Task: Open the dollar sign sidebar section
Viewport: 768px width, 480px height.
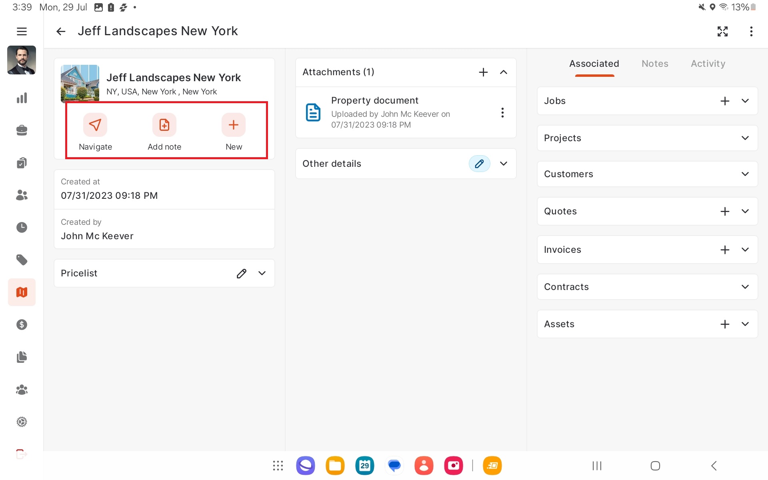Action: (x=22, y=324)
